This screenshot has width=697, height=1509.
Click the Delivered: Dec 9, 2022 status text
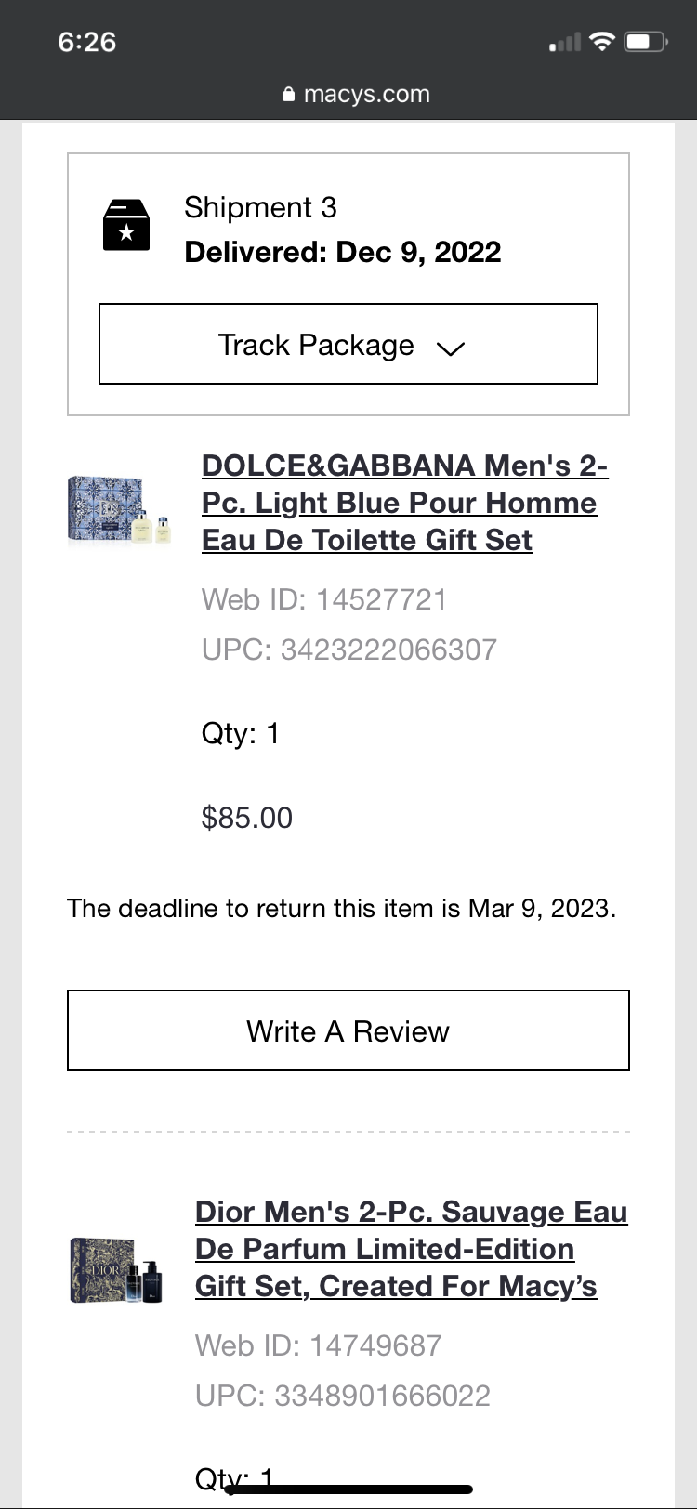tap(342, 252)
